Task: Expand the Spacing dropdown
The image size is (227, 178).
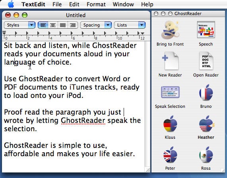Action: [96, 25]
